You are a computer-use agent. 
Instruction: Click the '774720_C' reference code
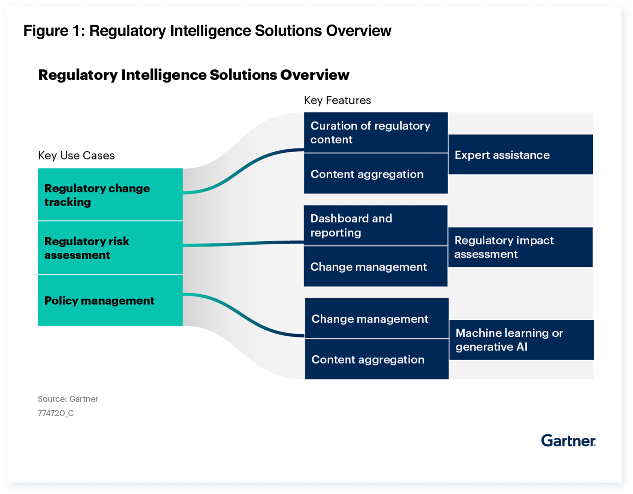56,413
